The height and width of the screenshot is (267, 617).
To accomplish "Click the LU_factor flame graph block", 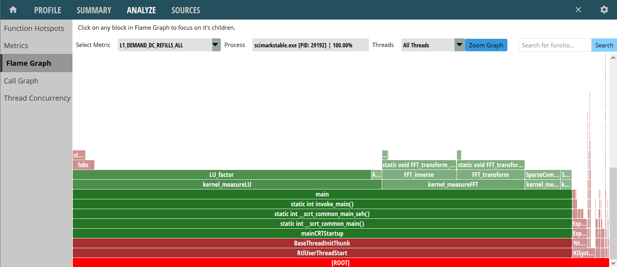I will (222, 175).
